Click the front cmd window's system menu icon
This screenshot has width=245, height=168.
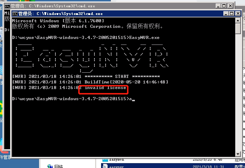[15, 14]
